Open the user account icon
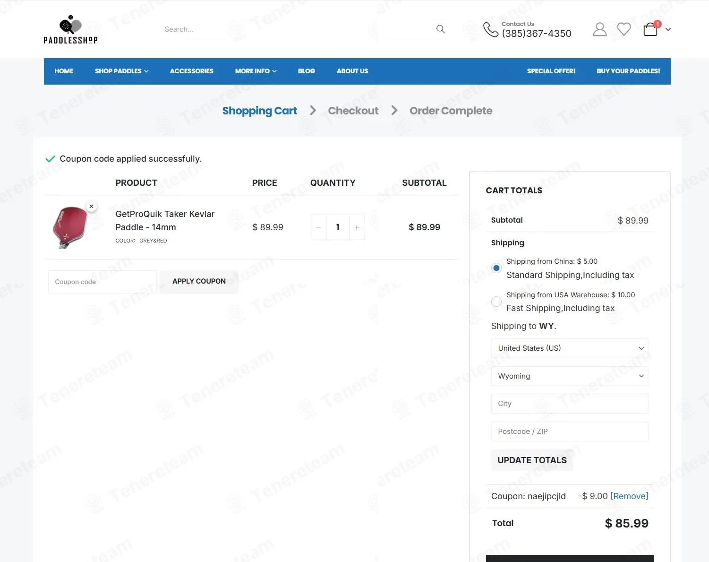 (600, 29)
